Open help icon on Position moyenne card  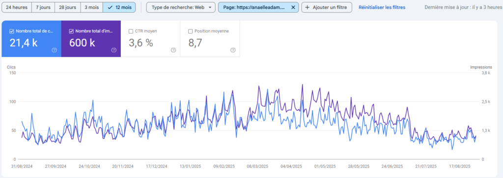(233, 50)
